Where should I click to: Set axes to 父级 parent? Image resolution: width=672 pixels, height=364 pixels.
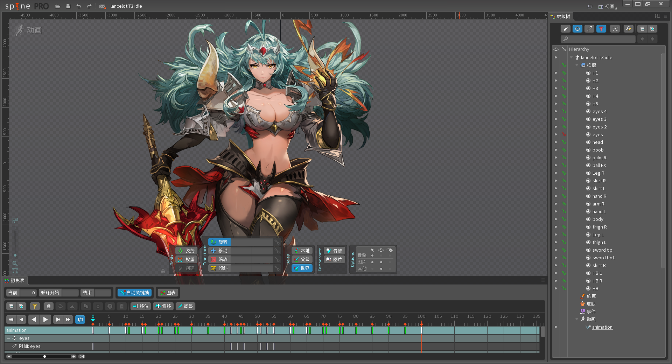pyautogui.click(x=302, y=259)
